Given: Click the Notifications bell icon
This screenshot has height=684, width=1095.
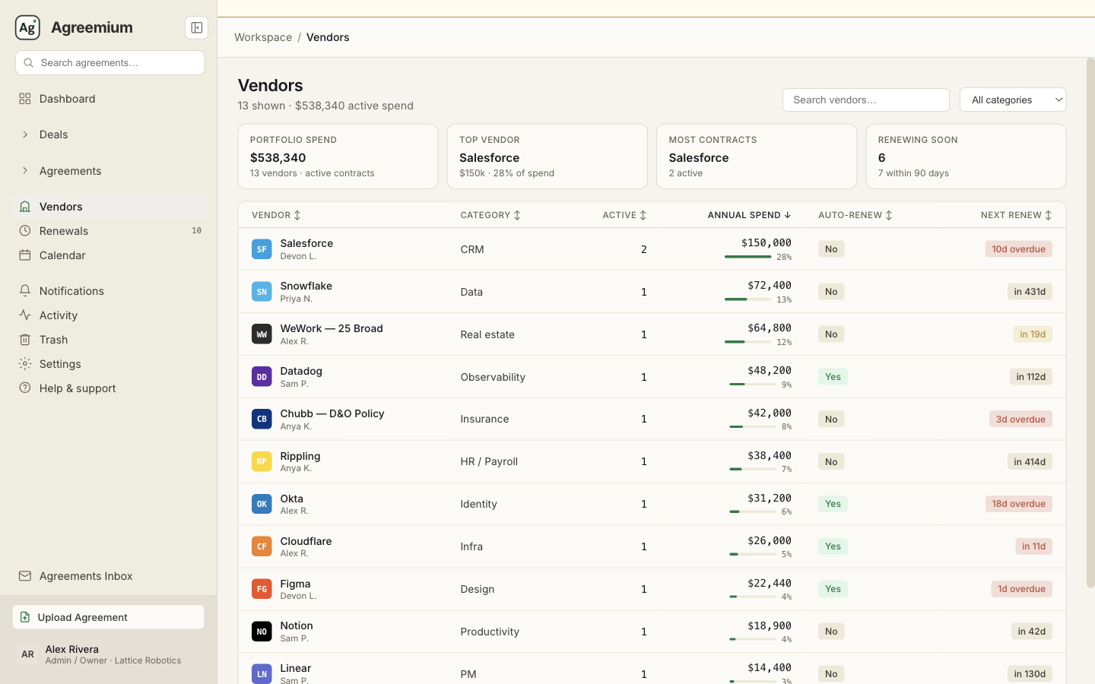Looking at the screenshot, I should click(25, 291).
